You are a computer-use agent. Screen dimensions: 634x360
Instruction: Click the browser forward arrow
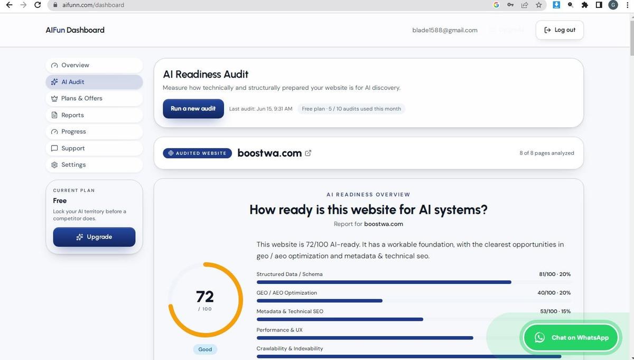pyautogui.click(x=23, y=5)
